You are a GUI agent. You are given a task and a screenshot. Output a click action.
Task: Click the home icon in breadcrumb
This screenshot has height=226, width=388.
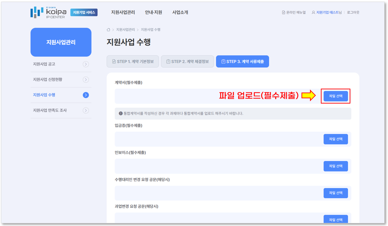pos(109,30)
